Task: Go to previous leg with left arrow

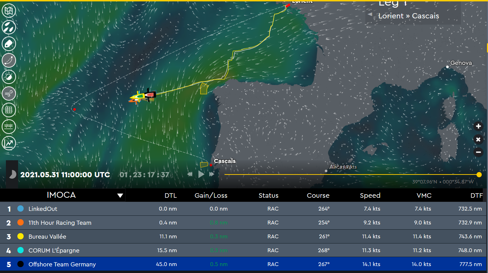Action: click(x=370, y=14)
